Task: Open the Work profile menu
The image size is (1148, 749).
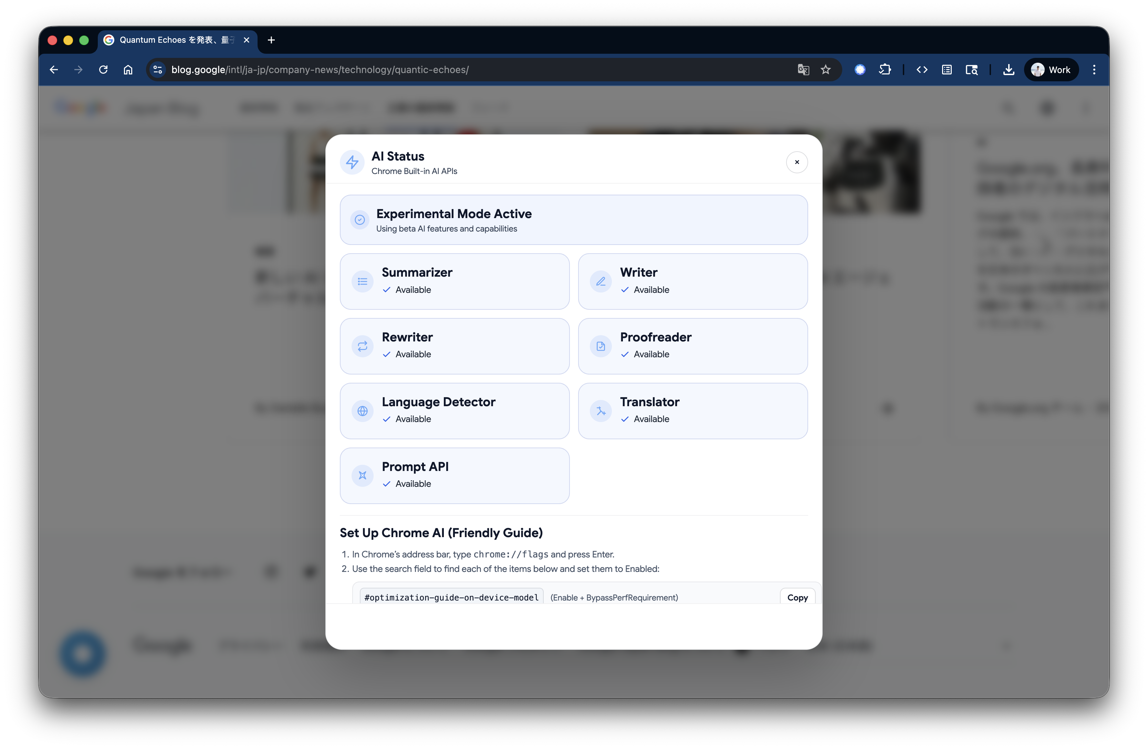Action: (1051, 70)
